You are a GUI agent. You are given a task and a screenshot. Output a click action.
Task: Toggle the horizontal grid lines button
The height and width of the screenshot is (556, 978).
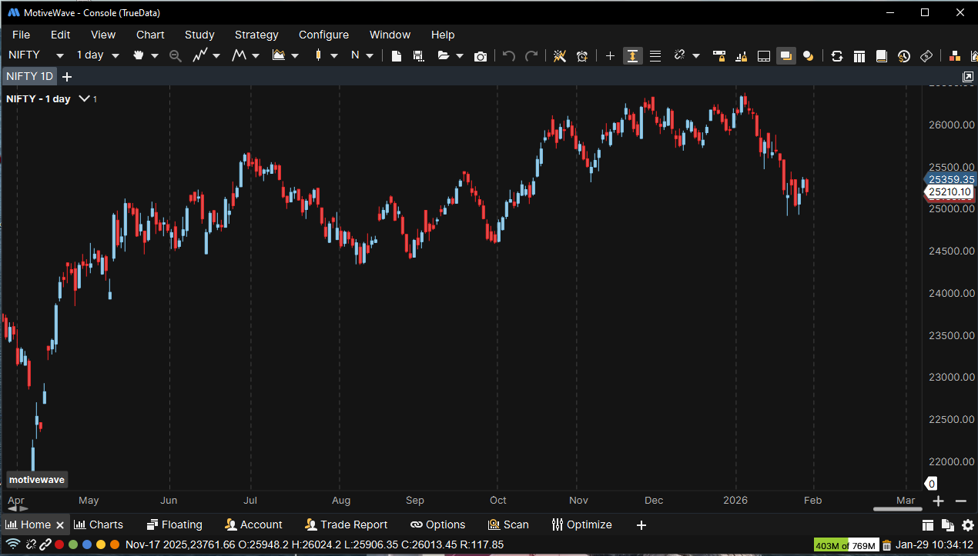coord(655,56)
